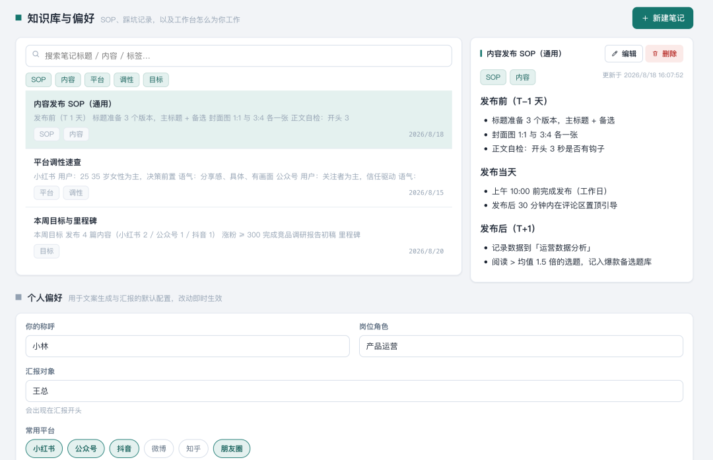Filter notes by 目标 tag chip
Screen dimensions: 713x460
pos(156,80)
